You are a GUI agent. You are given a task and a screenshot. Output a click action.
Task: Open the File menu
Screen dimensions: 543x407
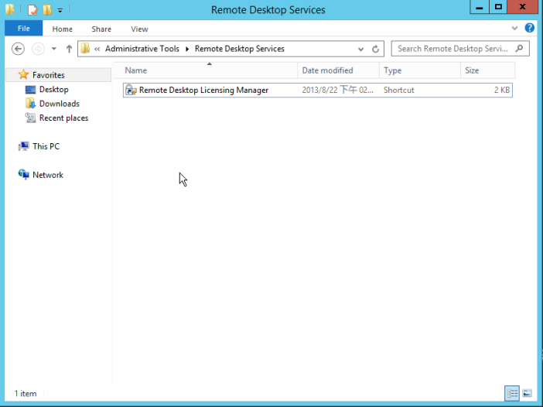(x=23, y=29)
